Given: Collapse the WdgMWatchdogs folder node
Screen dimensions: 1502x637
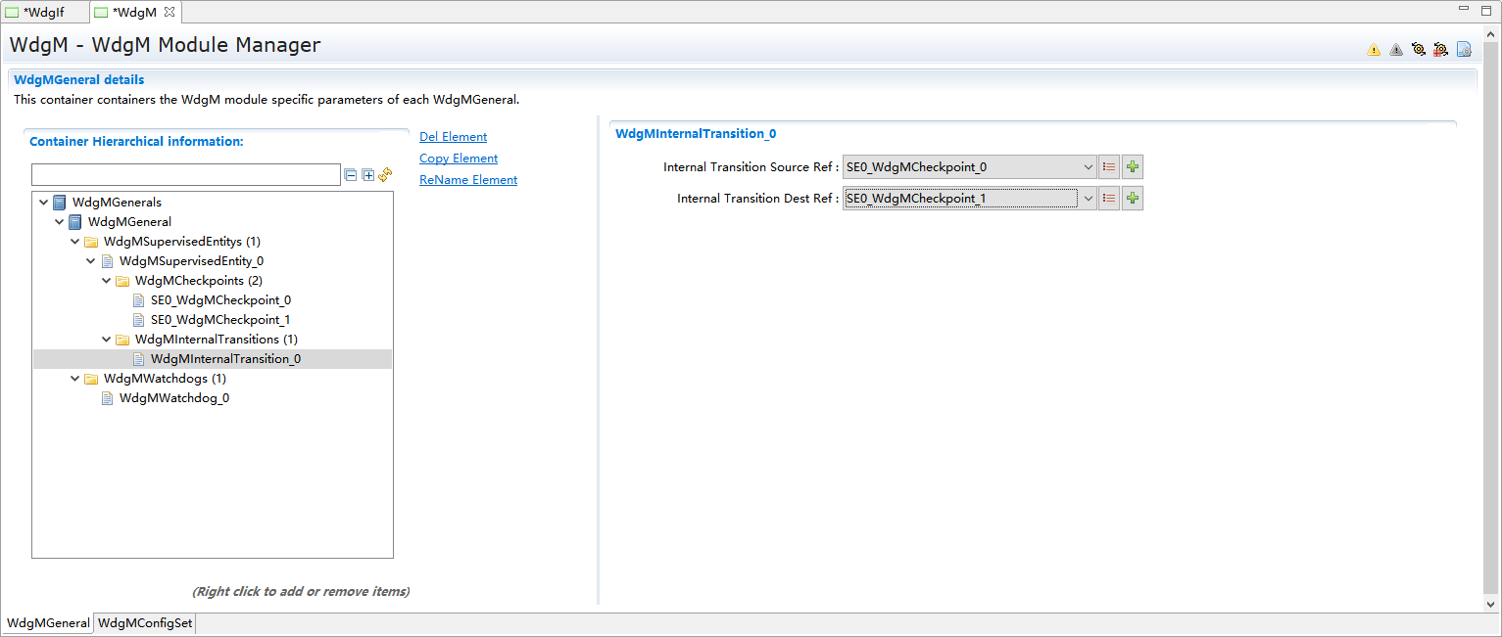Looking at the screenshot, I should (75, 379).
